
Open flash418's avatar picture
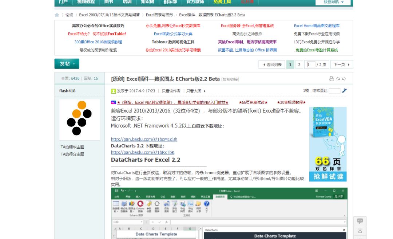(x=80, y=119)
